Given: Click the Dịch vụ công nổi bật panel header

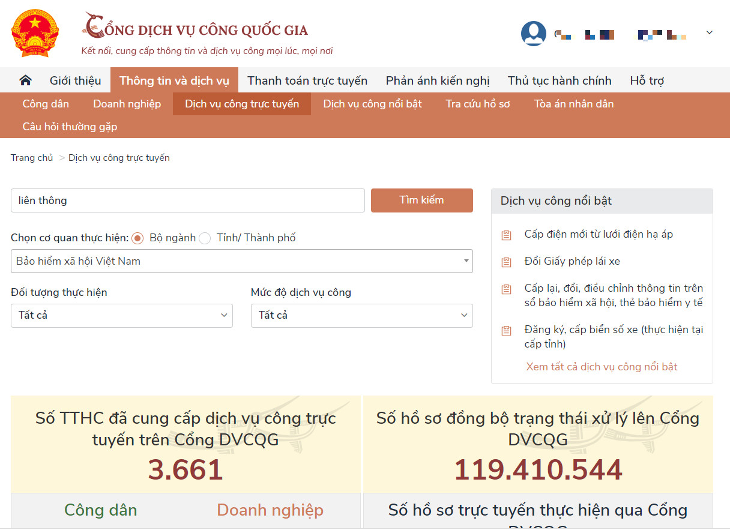Looking at the screenshot, I should 602,201.
